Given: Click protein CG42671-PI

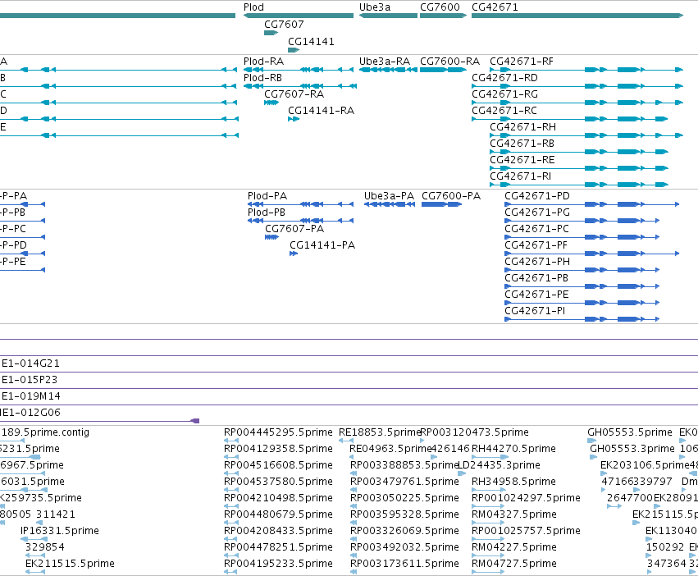Looking at the screenshot, I should (x=535, y=311).
